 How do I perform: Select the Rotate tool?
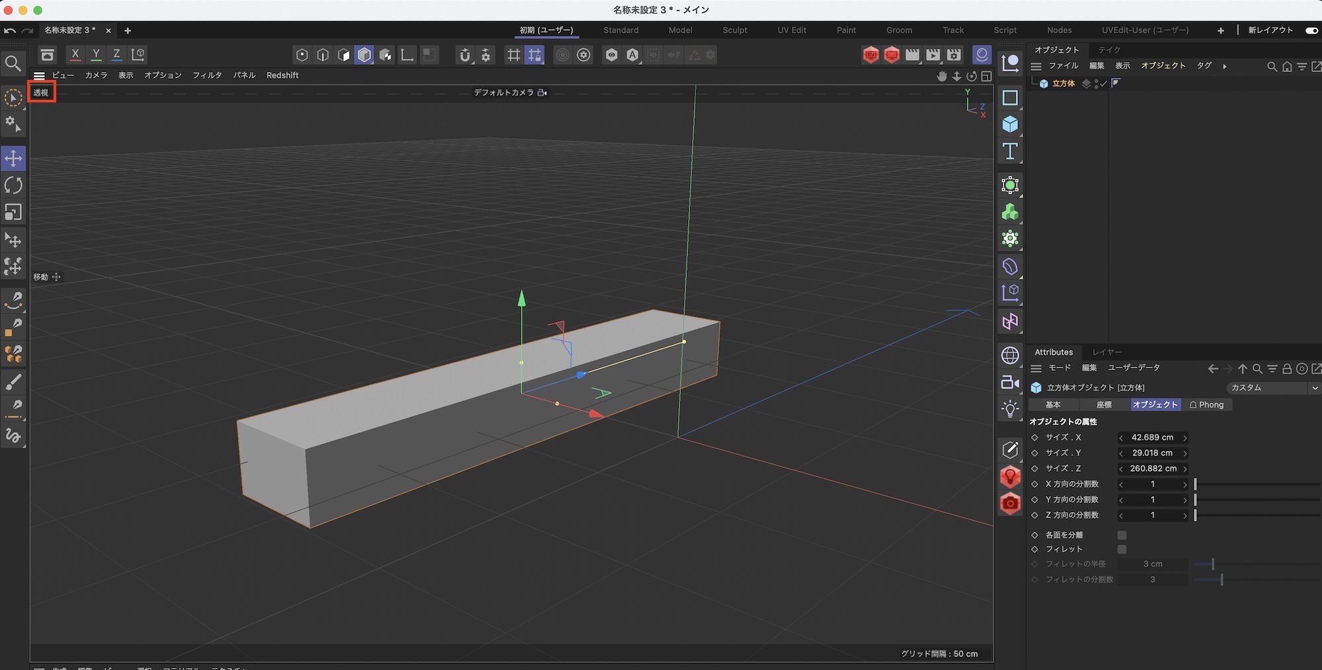13,186
